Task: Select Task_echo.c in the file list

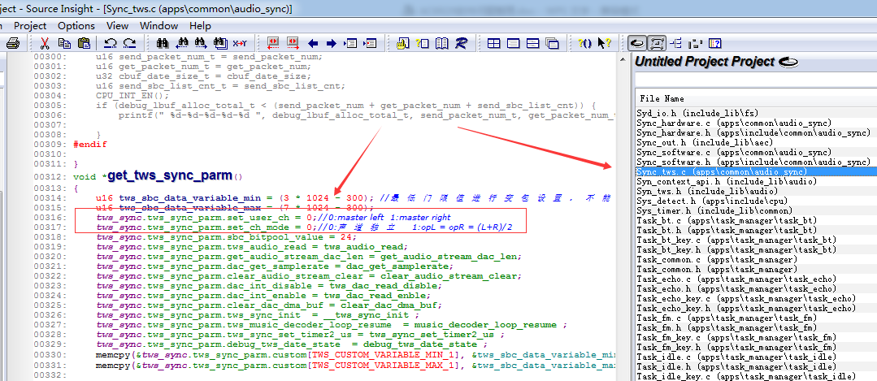Action: 736,279
